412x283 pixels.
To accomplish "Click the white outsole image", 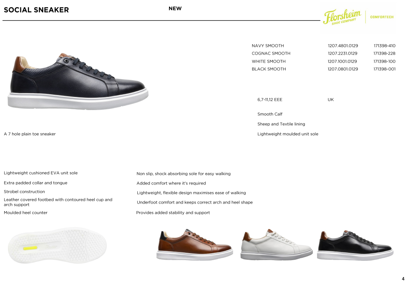I will click(x=57, y=246).
